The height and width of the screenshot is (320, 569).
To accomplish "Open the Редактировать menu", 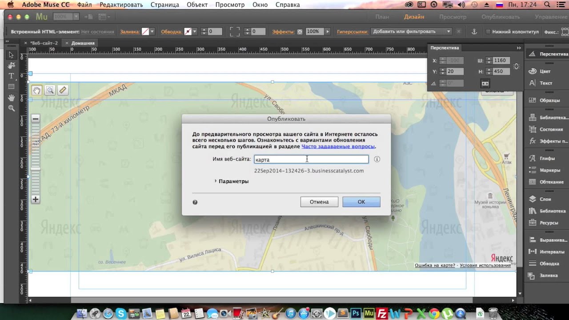I will tap(121, 5).
